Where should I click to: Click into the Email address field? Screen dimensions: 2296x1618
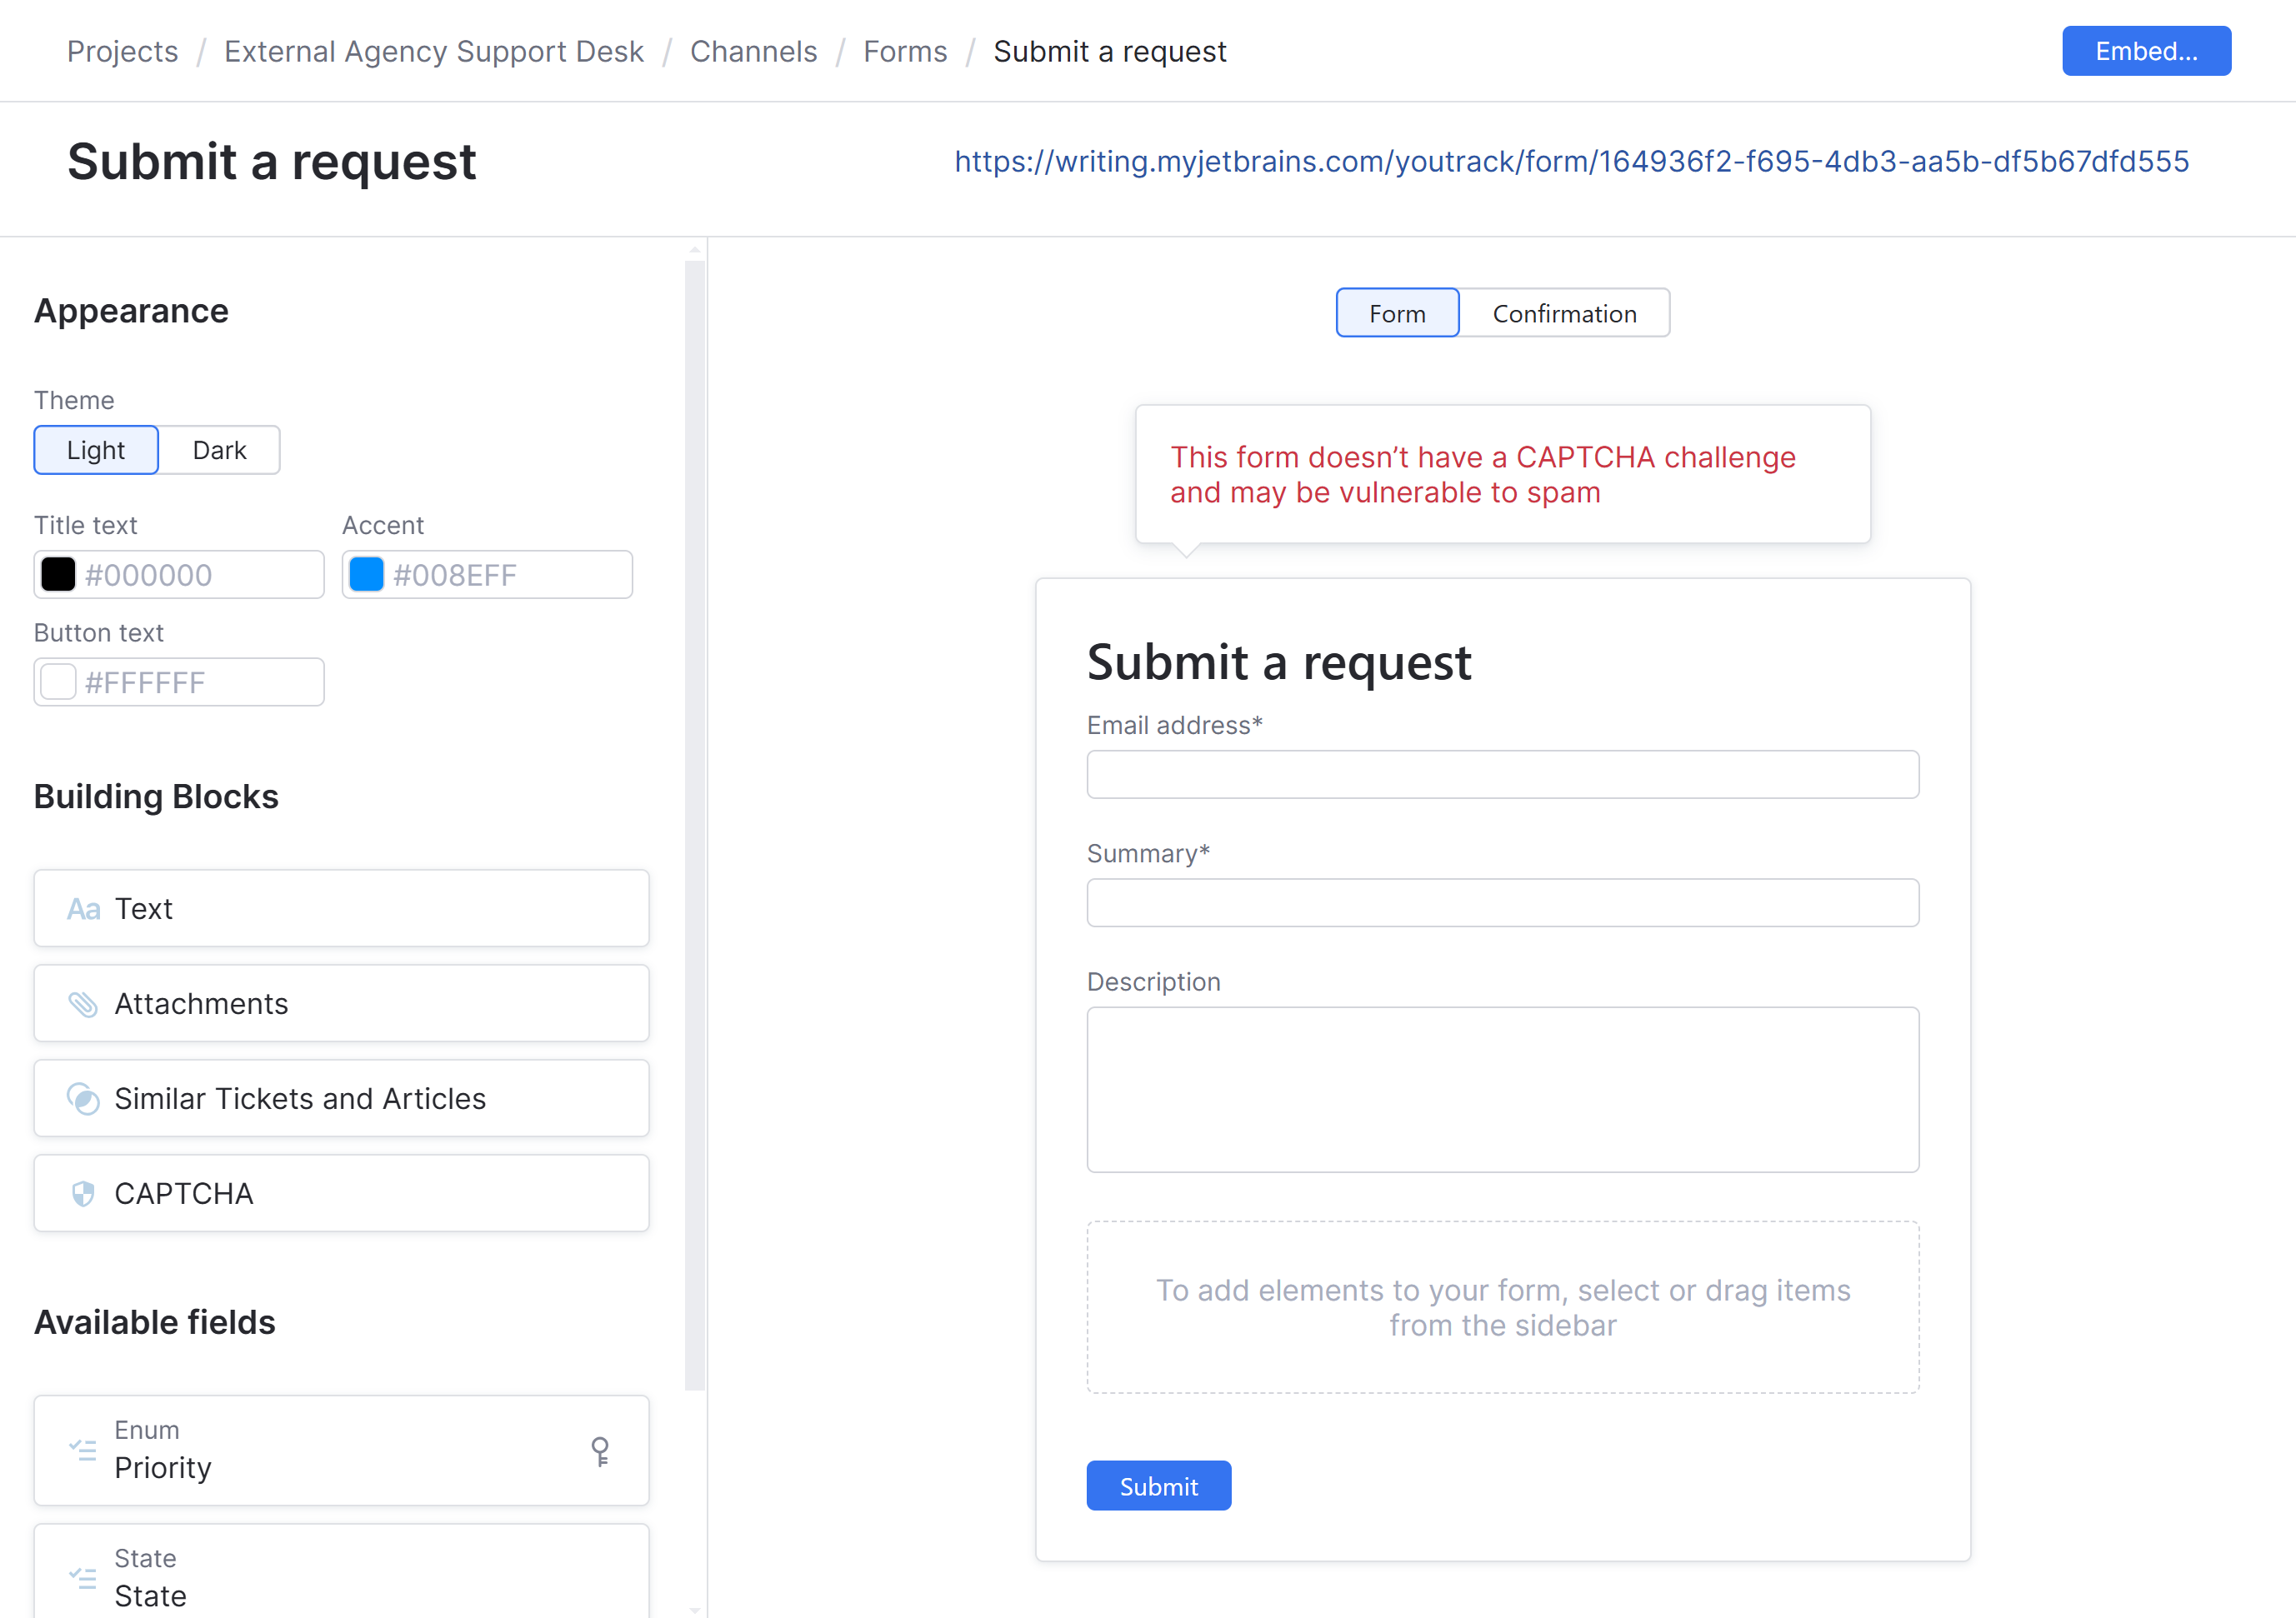pos(1502,775)
